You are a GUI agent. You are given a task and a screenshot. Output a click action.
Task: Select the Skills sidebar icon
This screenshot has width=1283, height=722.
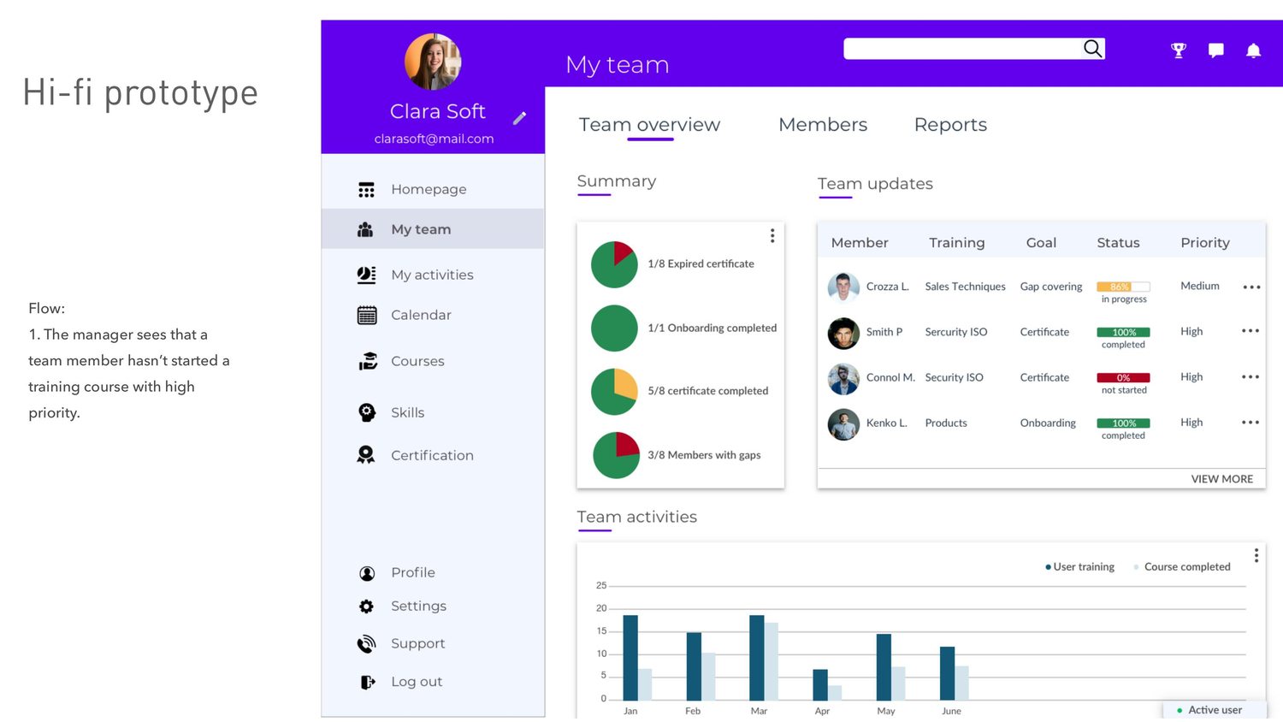[x=367, y=412]
